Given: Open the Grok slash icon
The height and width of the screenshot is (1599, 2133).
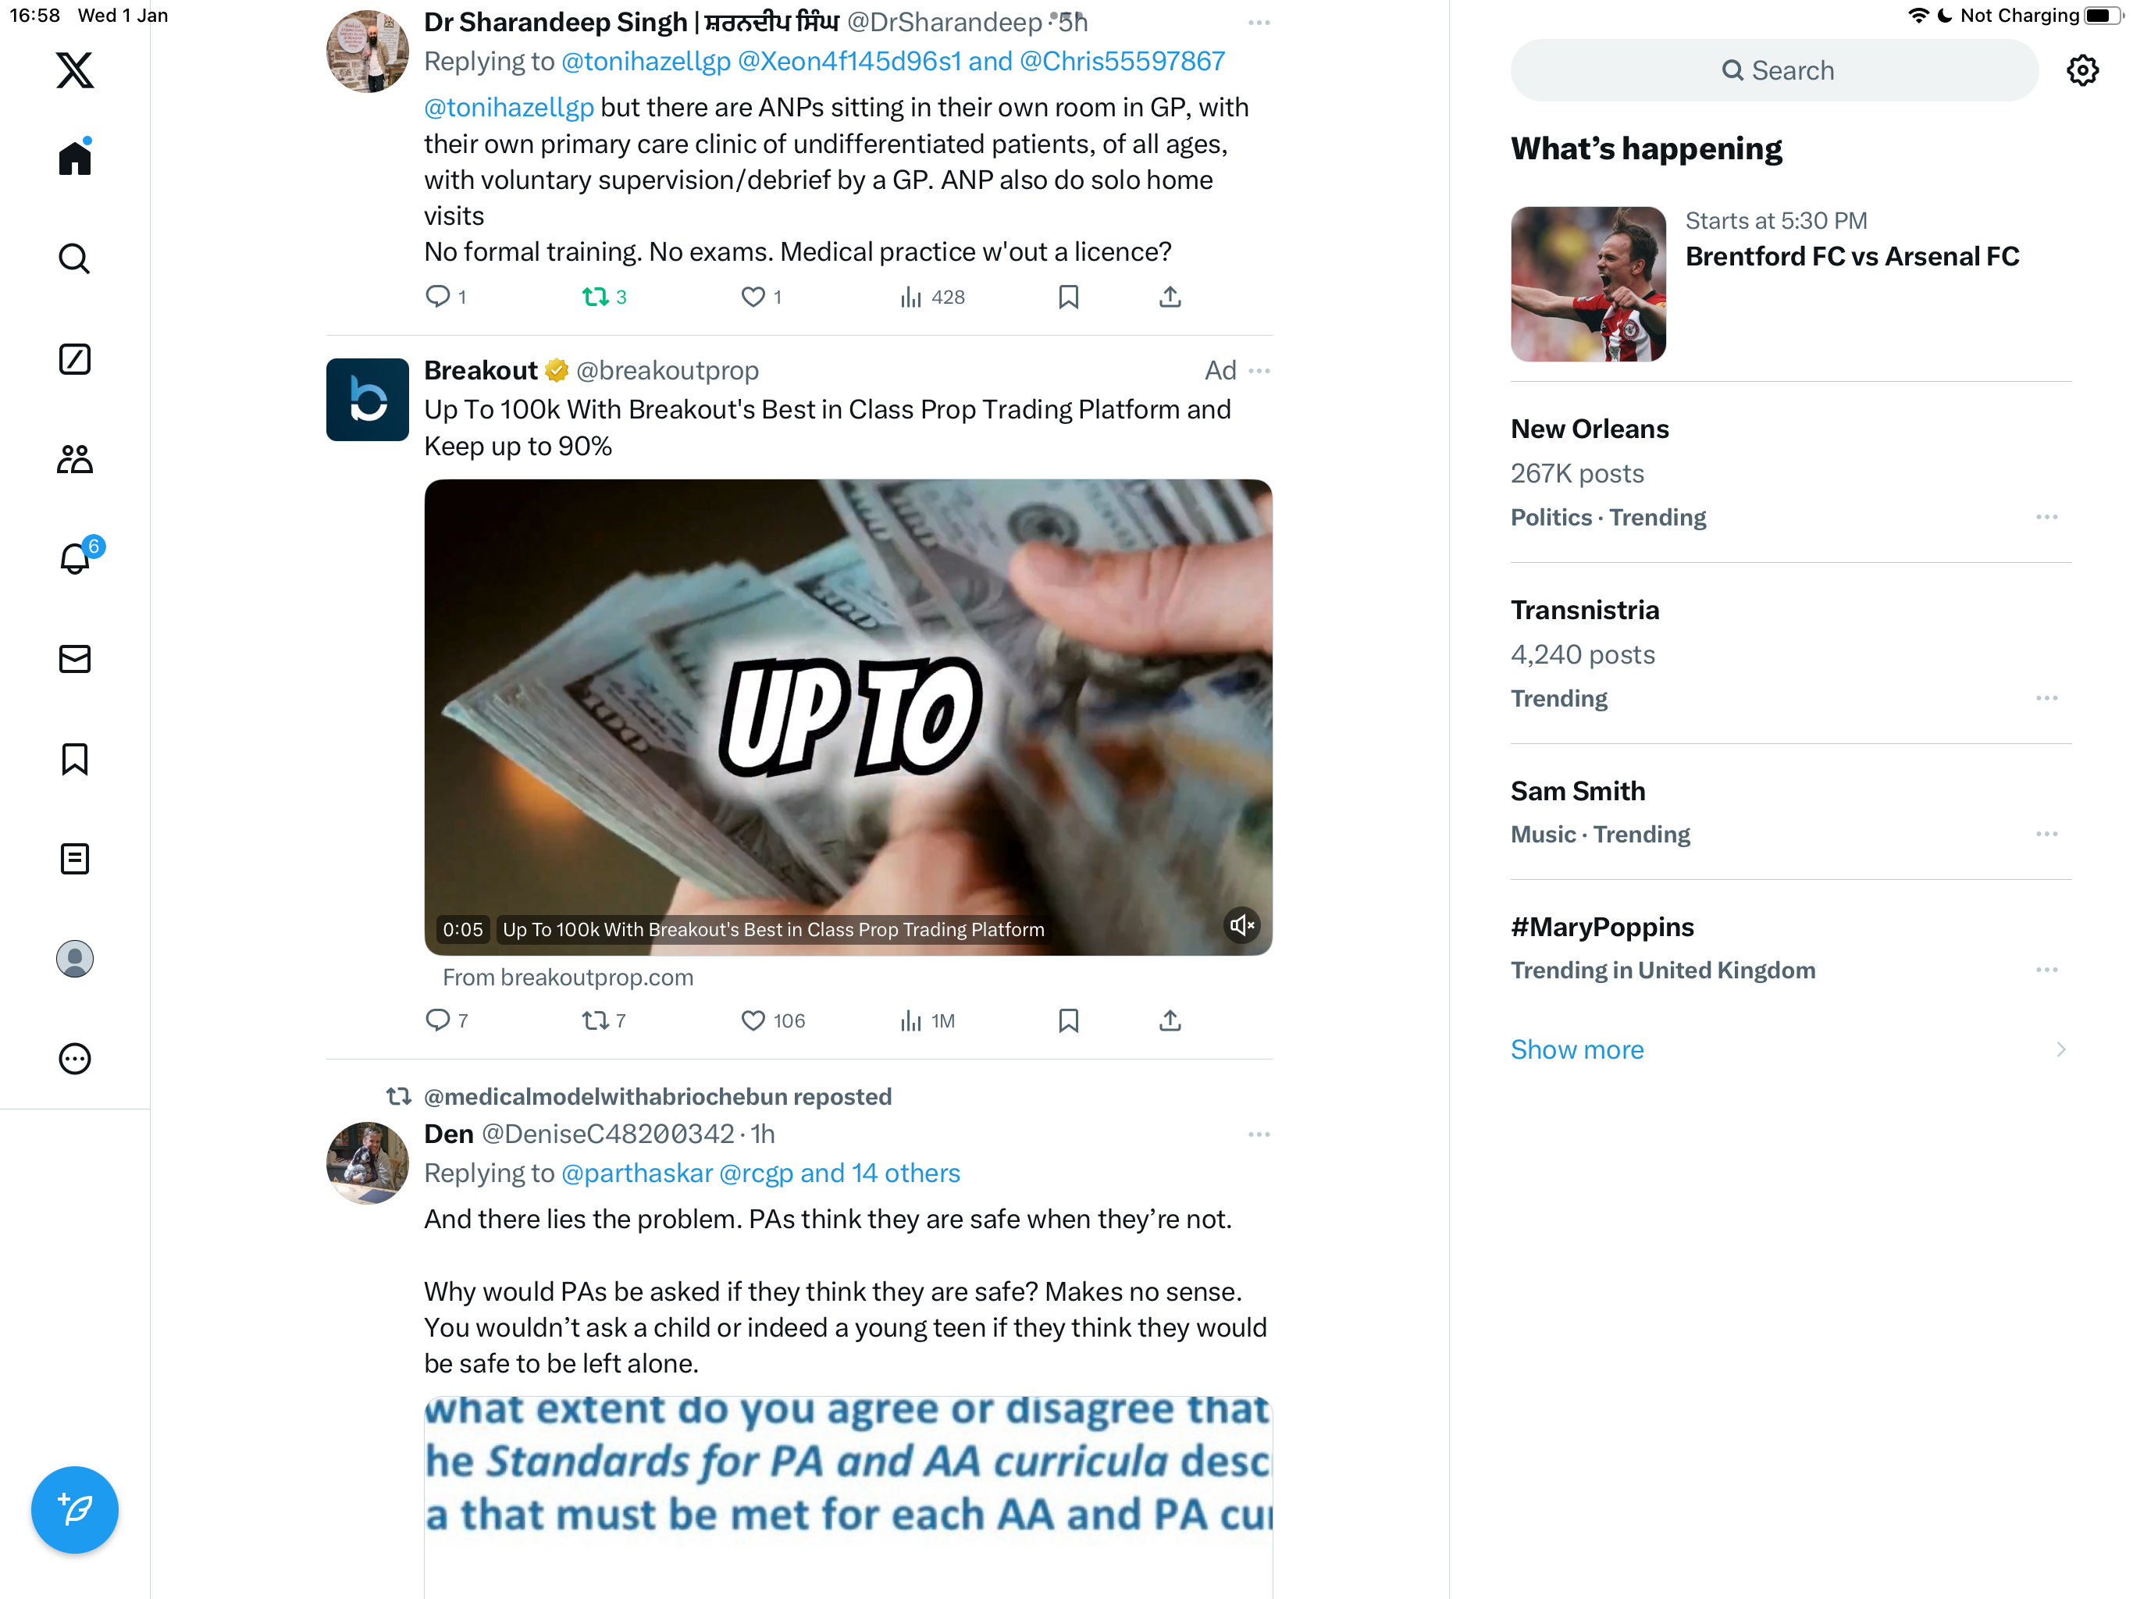Looking at the screenshot, I should pos(74,359).
